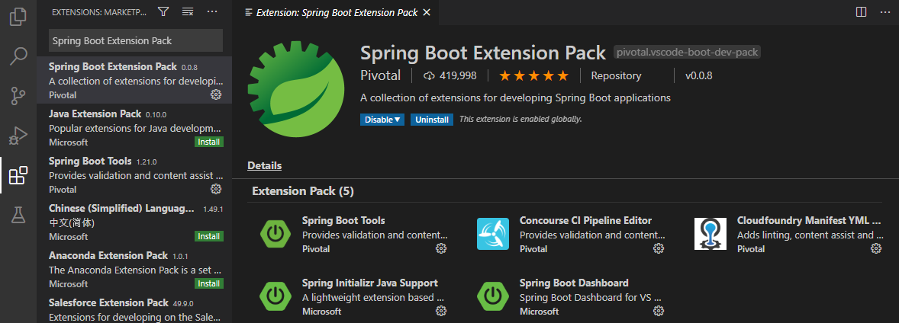
Task: Manage gear on Cloudfoundry Manifest YML card
Action: coord(876,248)
